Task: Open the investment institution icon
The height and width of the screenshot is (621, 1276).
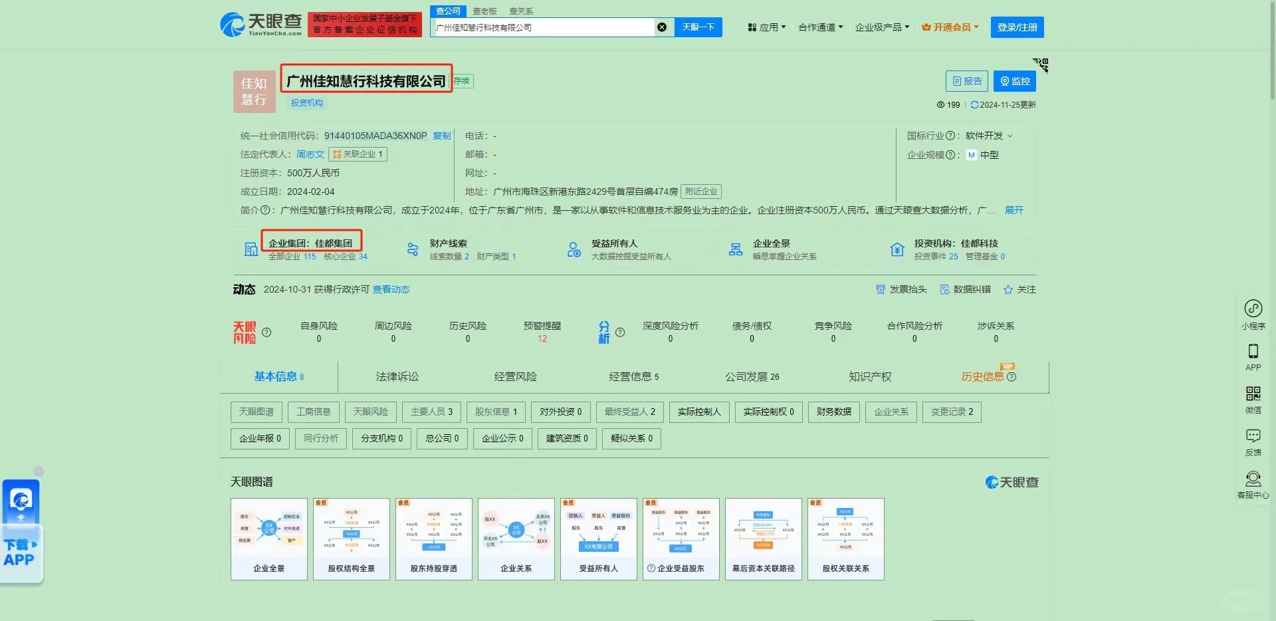Action: (x=897, y=249)
